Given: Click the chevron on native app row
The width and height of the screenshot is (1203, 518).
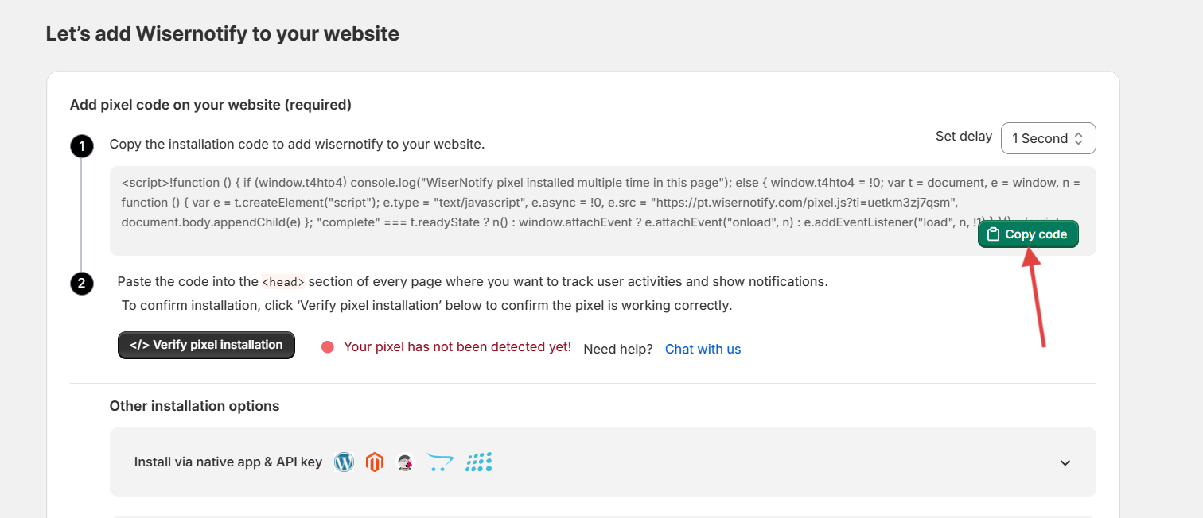Looking at the screenshot, I should [x=1065, y=463].
